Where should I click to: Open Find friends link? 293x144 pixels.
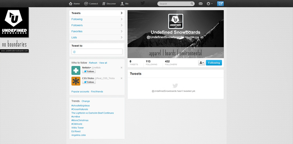(97, 91)
